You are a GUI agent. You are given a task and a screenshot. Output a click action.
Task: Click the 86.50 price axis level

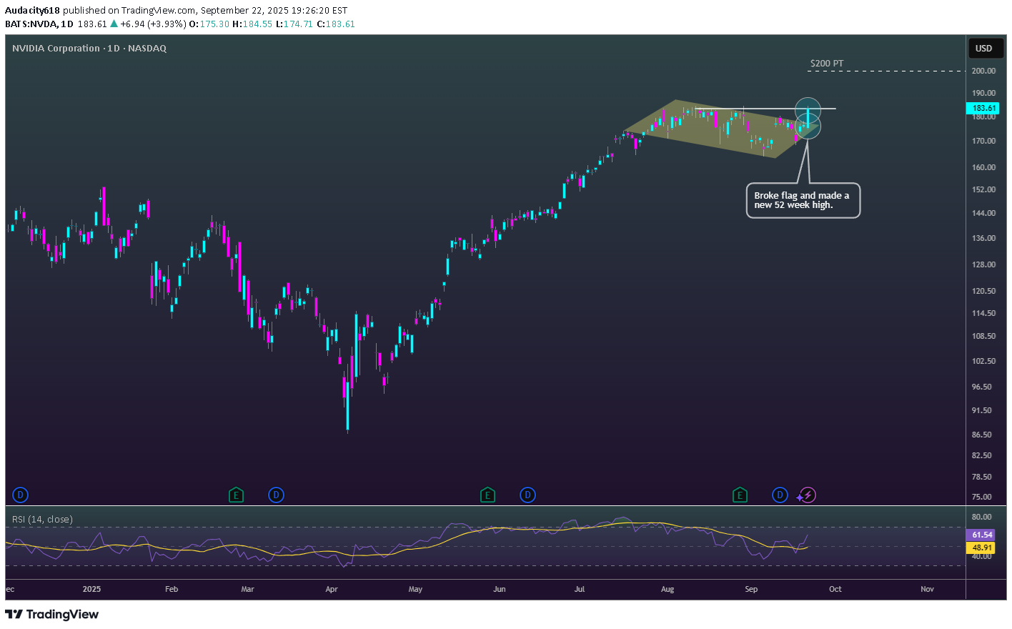(x=981, y=435)
